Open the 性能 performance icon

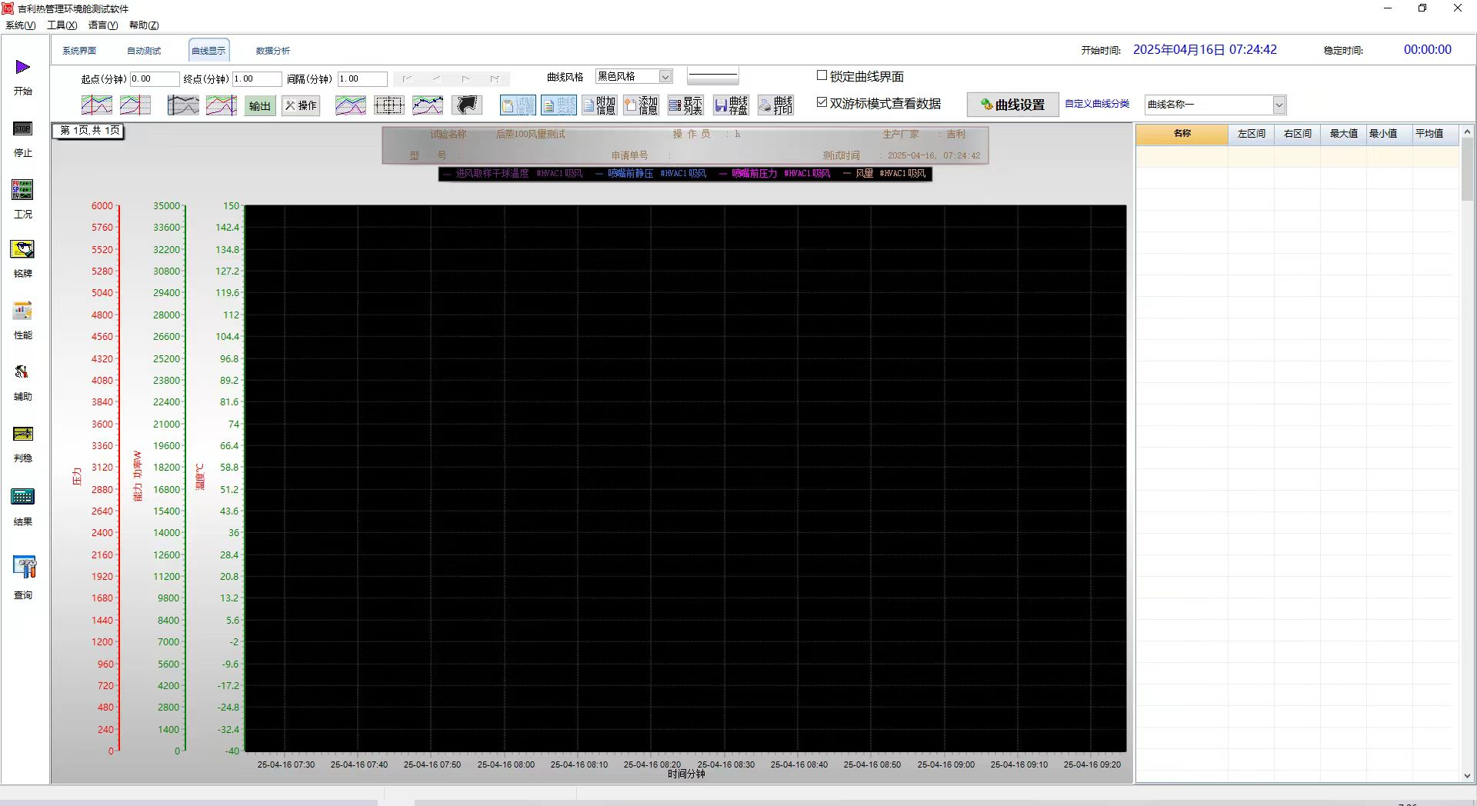point(22,311)
